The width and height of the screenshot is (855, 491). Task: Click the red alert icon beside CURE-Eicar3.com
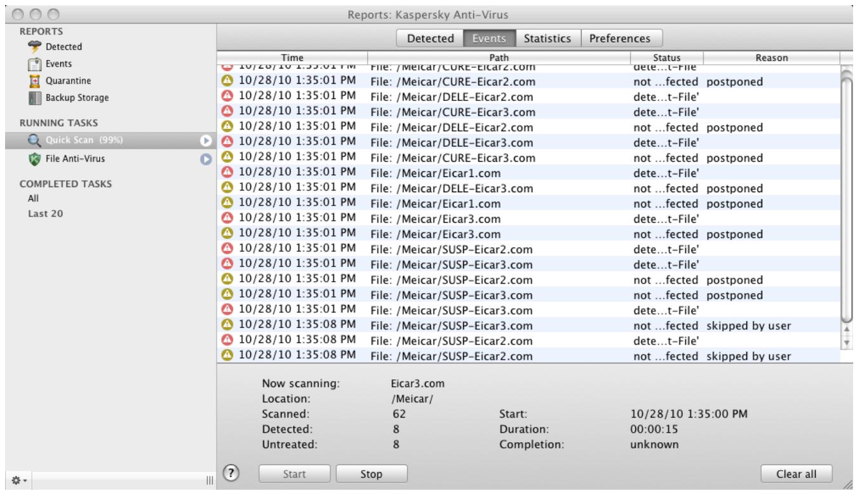[227, 112]
